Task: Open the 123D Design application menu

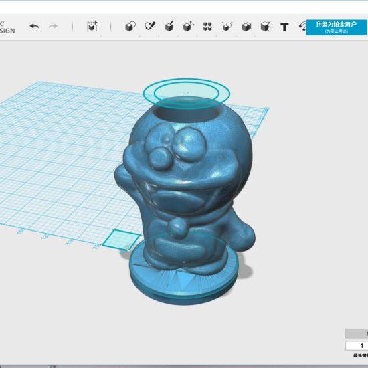Action: (x=7, y=27)
